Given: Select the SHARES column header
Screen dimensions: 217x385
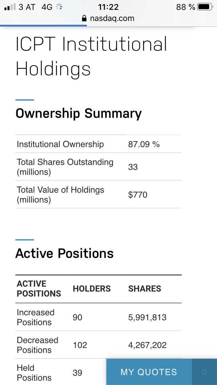Looking at the screenshot, I should tap(144, 289).
